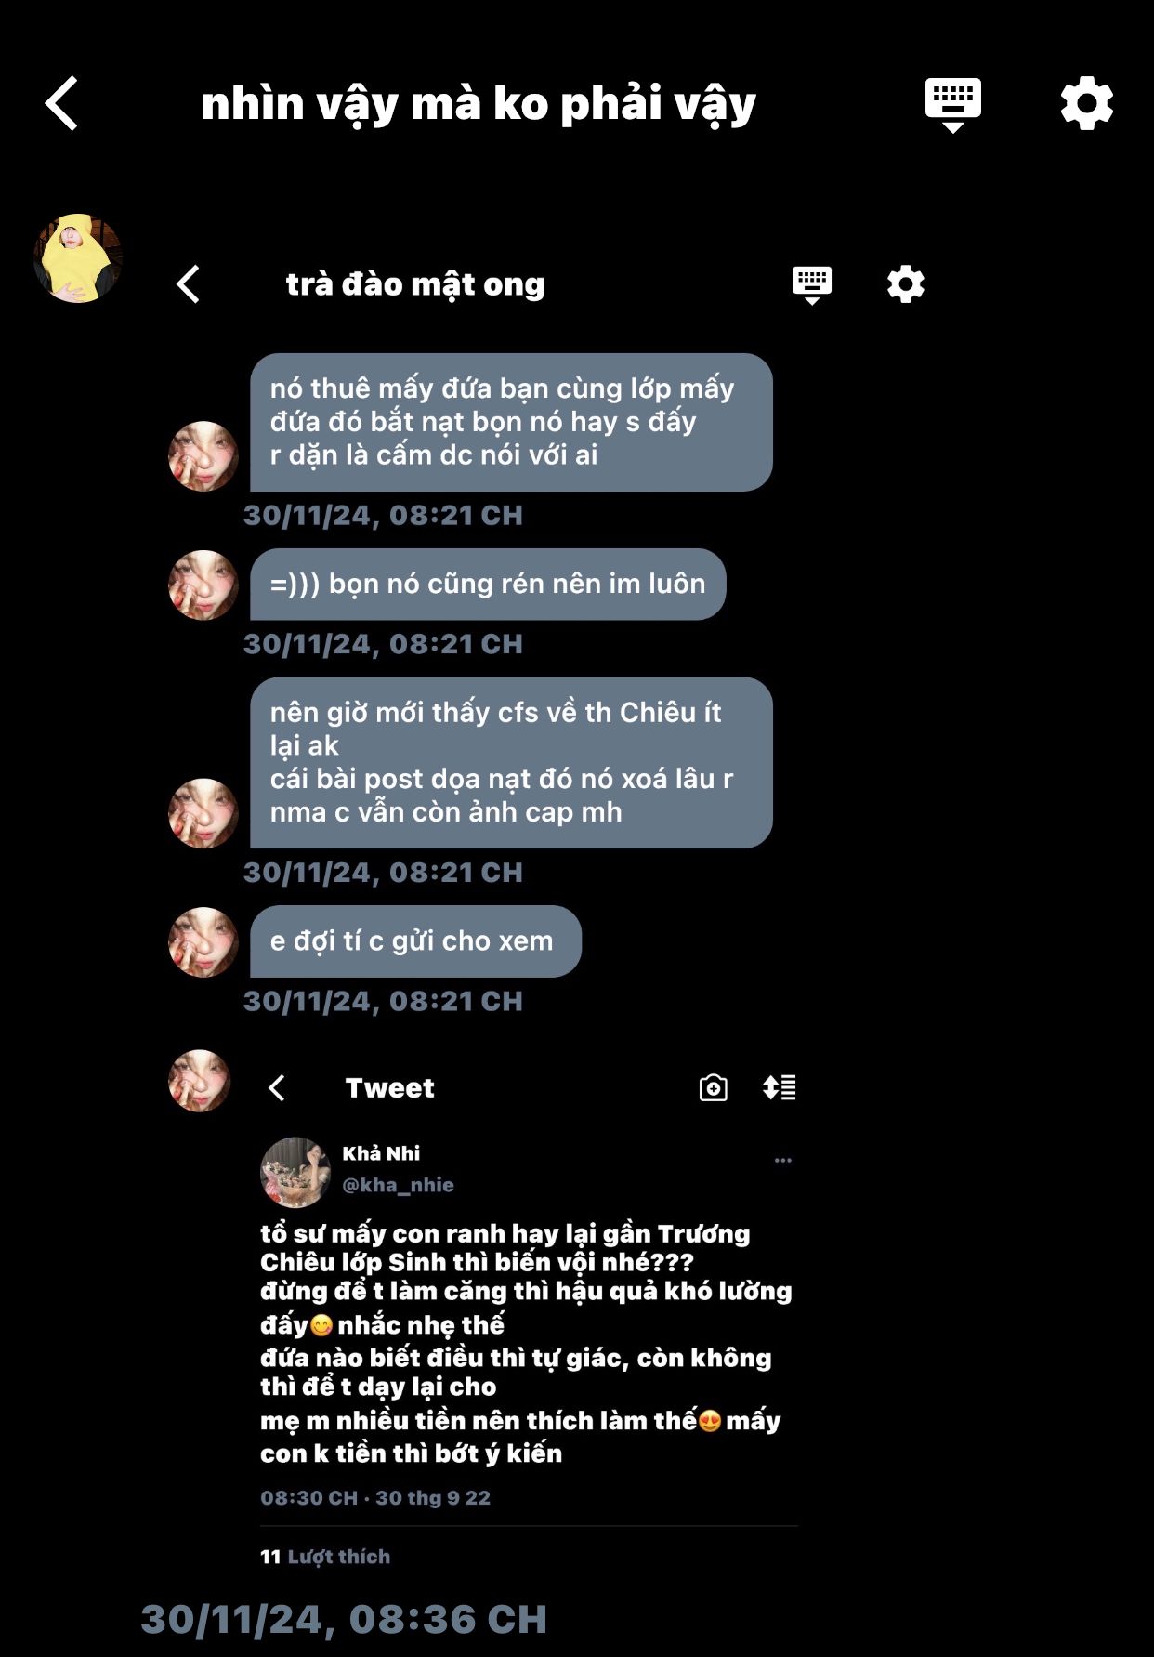Open Khả Nhi's tweet profile picture
Viewport: 1154px width, 1657px height.
coord(295,1173)
